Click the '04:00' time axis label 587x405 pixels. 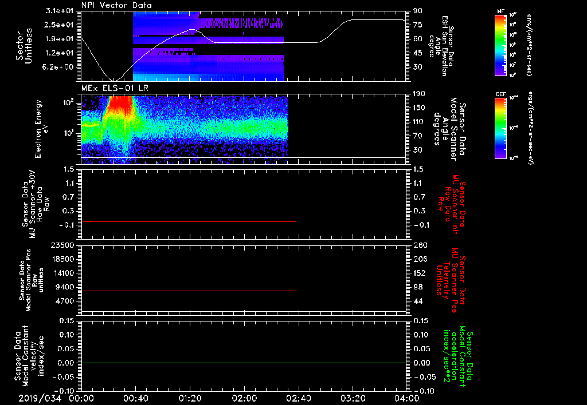click(407, 398)
